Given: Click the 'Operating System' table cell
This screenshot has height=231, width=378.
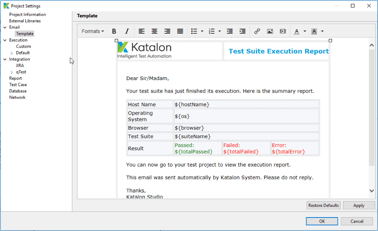Looking at the screenshot, I should [x=150, y=116].
